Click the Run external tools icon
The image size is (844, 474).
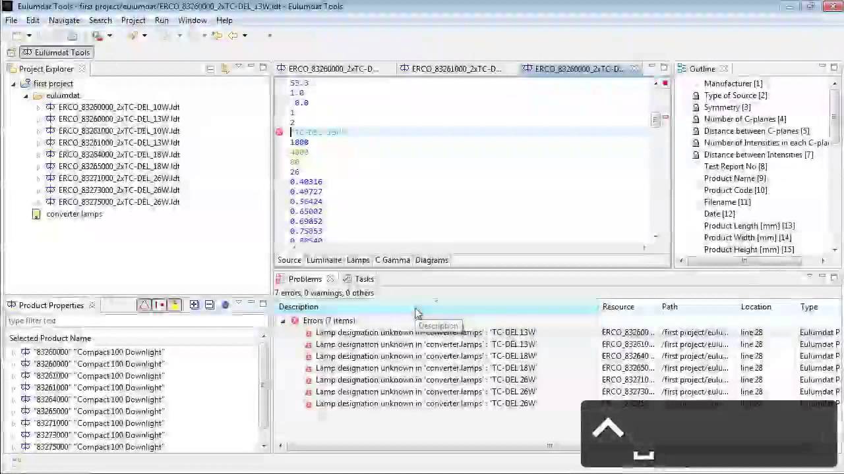pyautogui.click(x=98, y=36)
